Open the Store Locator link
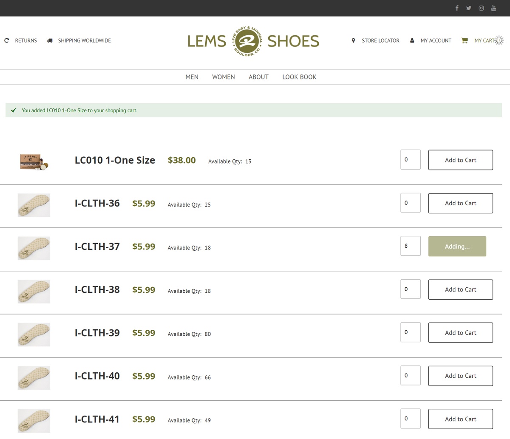The image size is (510, 439). (380, 41)
